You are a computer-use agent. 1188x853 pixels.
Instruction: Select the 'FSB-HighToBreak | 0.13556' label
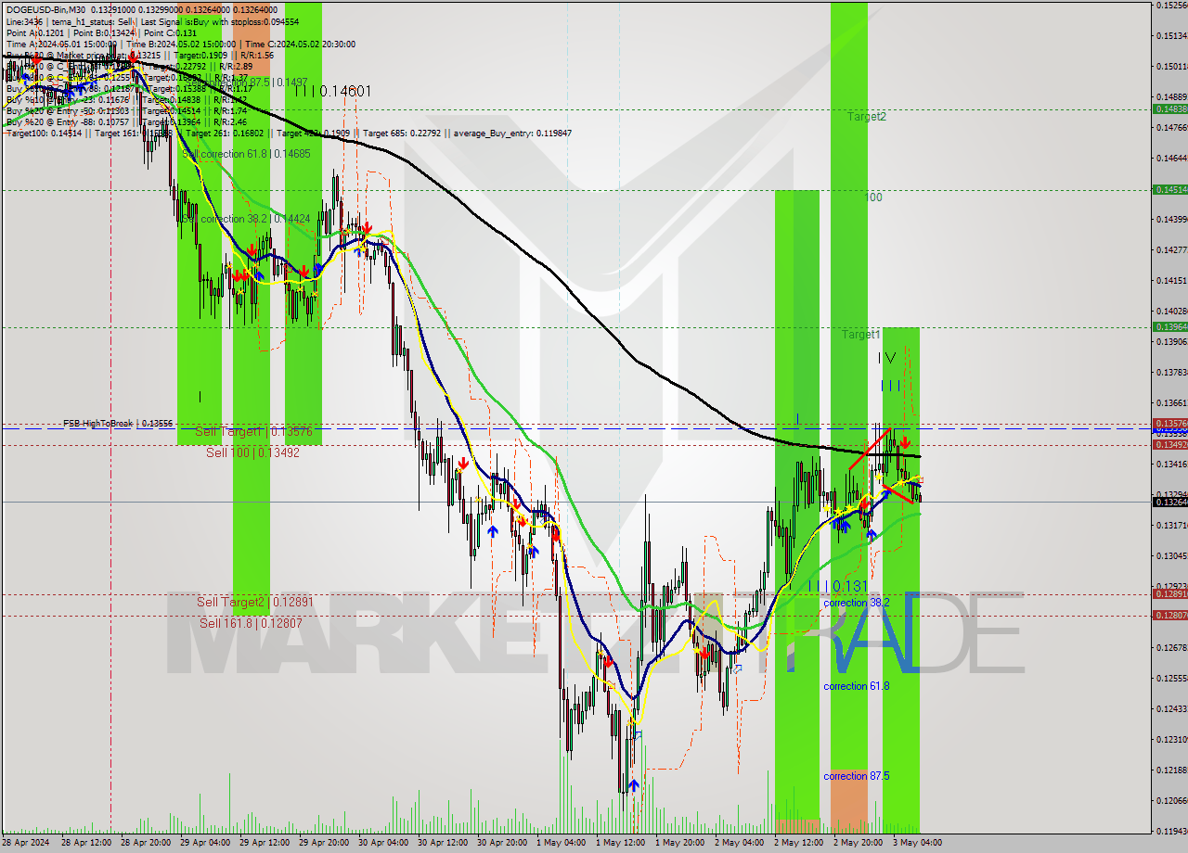pyautogui.click(x=118, y=423)
